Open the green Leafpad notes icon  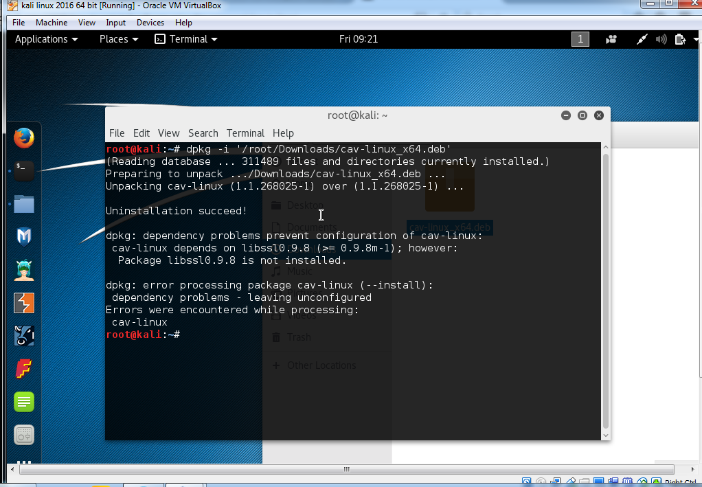(24, 402)
